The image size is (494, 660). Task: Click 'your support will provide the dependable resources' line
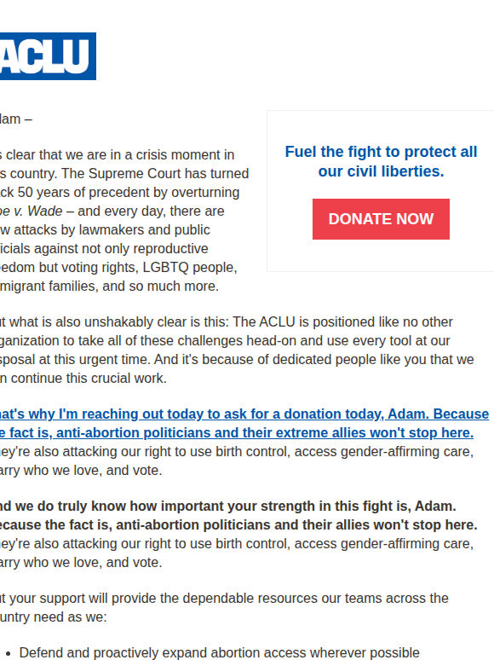[224, 598]
